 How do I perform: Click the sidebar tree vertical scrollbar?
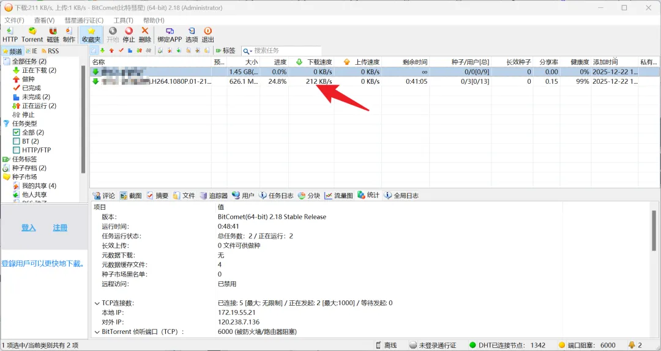coord(83,119)
